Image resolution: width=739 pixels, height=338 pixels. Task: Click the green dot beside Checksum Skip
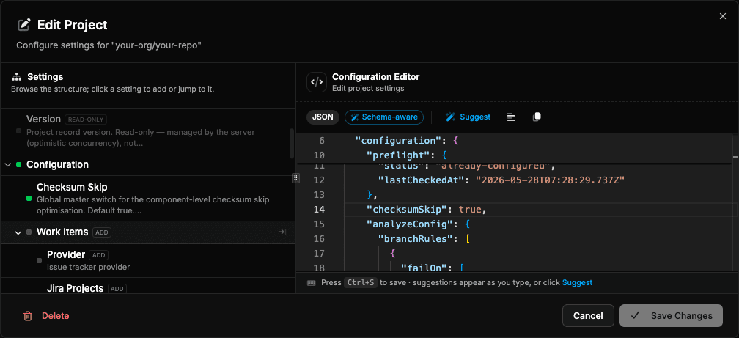(29, 199)
